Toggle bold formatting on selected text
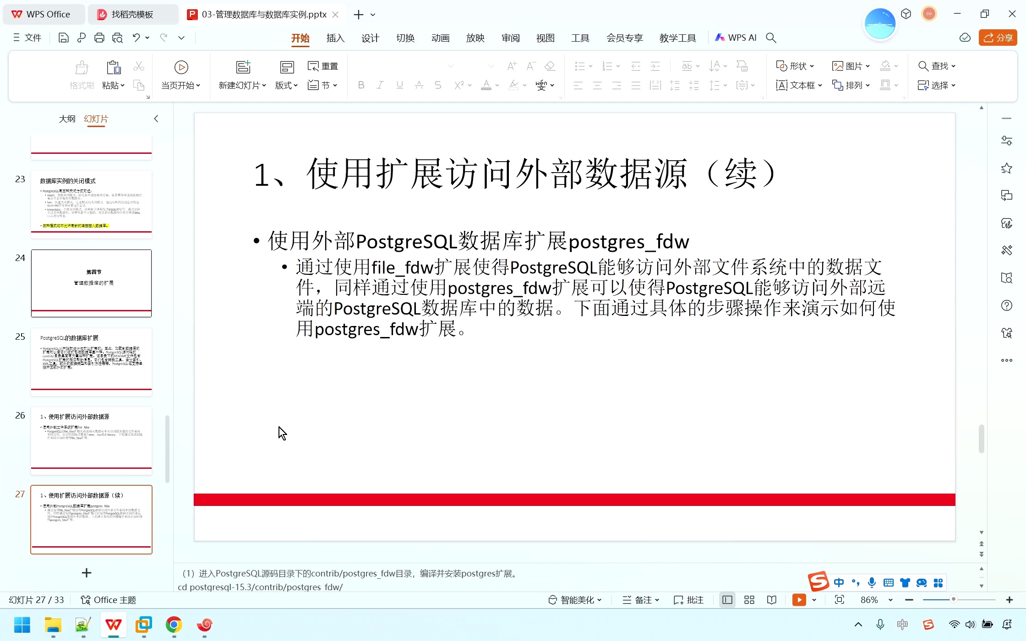Screen dimensions: 1026x641 (x=361, y=85)
